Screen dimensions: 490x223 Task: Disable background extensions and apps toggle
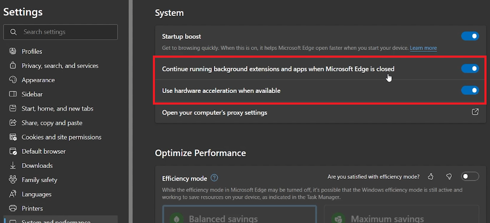coord(470,68)
